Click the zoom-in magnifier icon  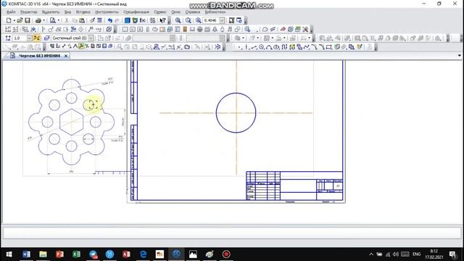pyautogui.click(x=178, y=20)
